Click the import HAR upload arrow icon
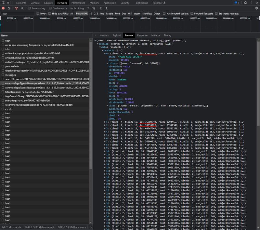260x230 pixels. [101, 8]
